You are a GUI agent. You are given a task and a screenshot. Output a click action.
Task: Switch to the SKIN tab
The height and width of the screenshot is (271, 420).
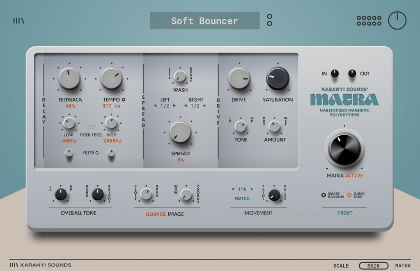373,266
